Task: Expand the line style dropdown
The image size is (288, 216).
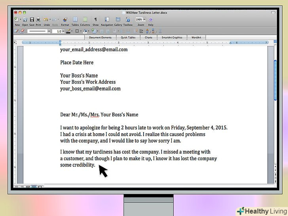Action: [x=49, y=31]
